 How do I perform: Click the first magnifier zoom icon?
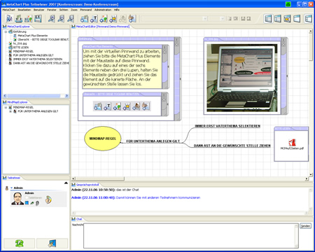click(x=51, y=18)
